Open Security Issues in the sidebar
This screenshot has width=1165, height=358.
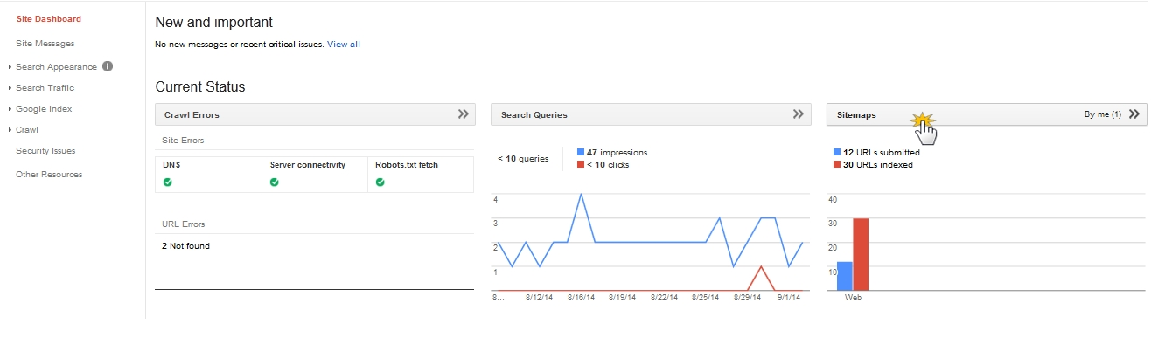45,151
